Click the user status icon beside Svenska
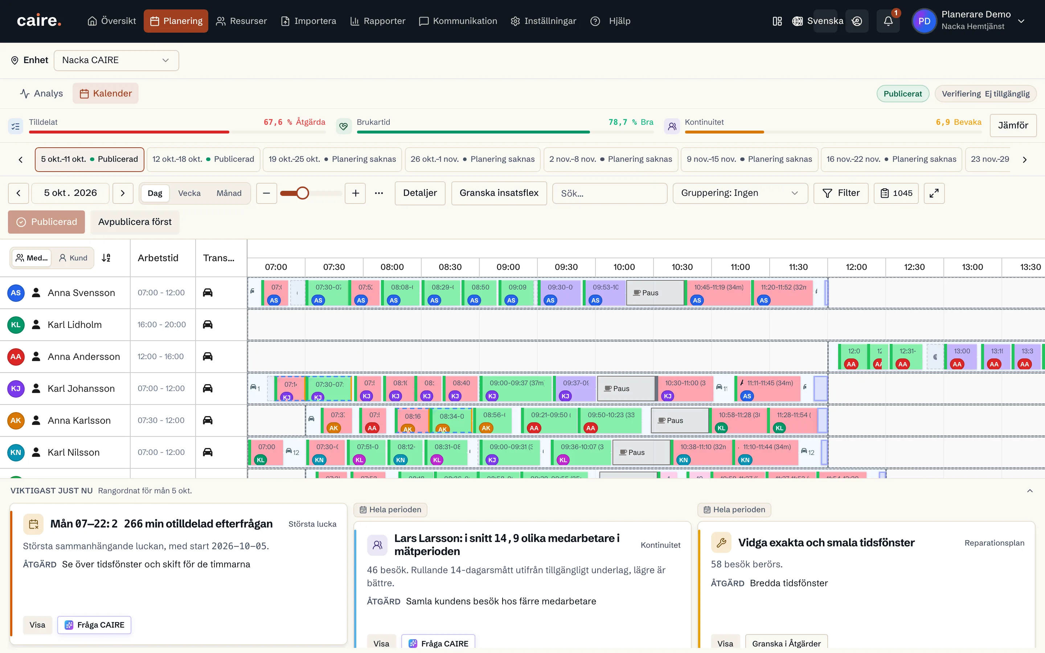This screenshot has width=1045, height=653. coord(857,21)
